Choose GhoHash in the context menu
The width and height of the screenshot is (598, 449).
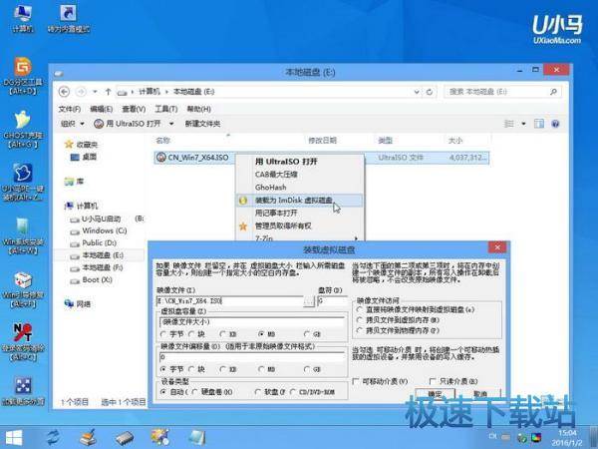[300, 188]
